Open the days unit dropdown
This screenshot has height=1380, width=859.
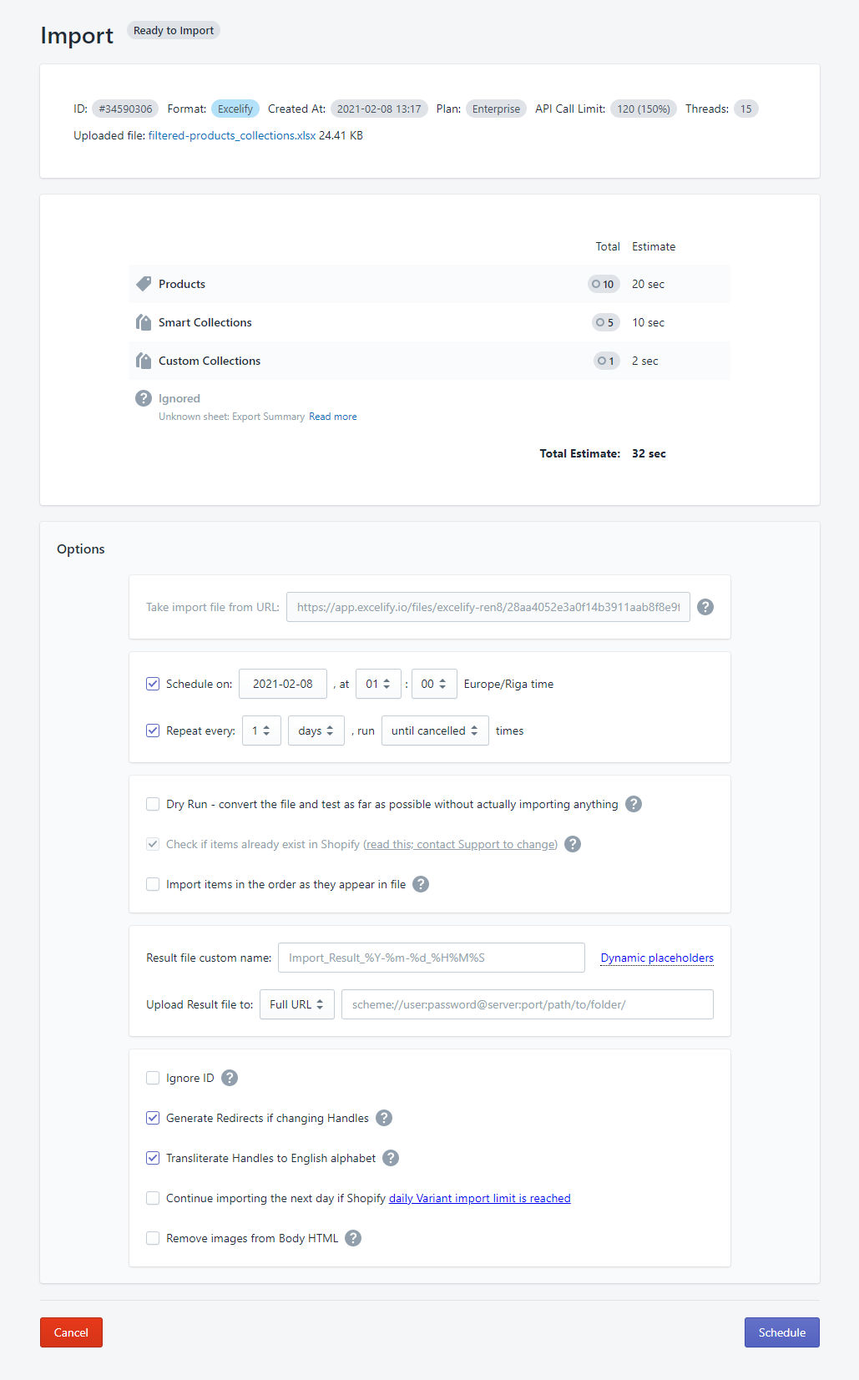pos(316,730)
